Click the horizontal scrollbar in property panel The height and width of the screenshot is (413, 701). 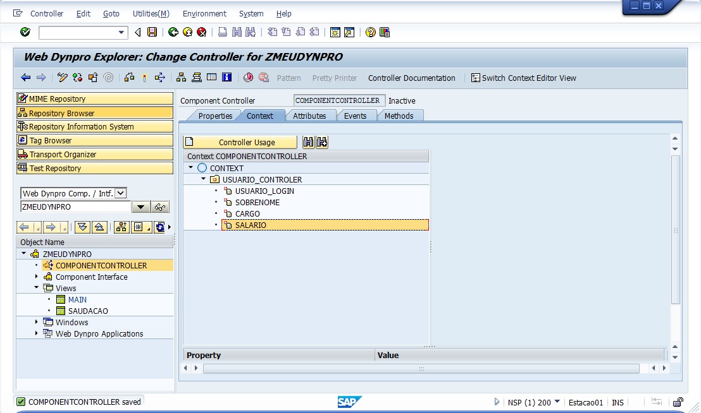(421, 368)
